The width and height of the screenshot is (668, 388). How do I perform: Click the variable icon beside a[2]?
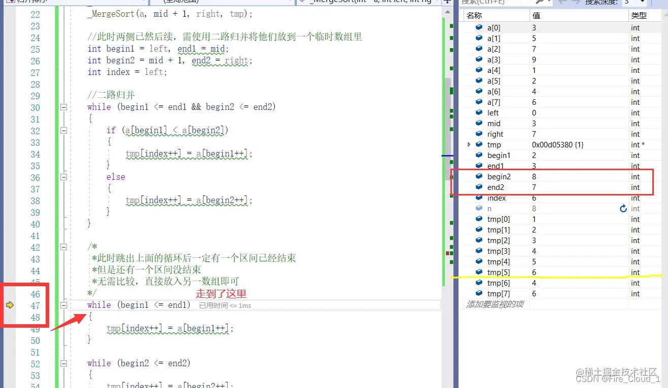point(479,49)
